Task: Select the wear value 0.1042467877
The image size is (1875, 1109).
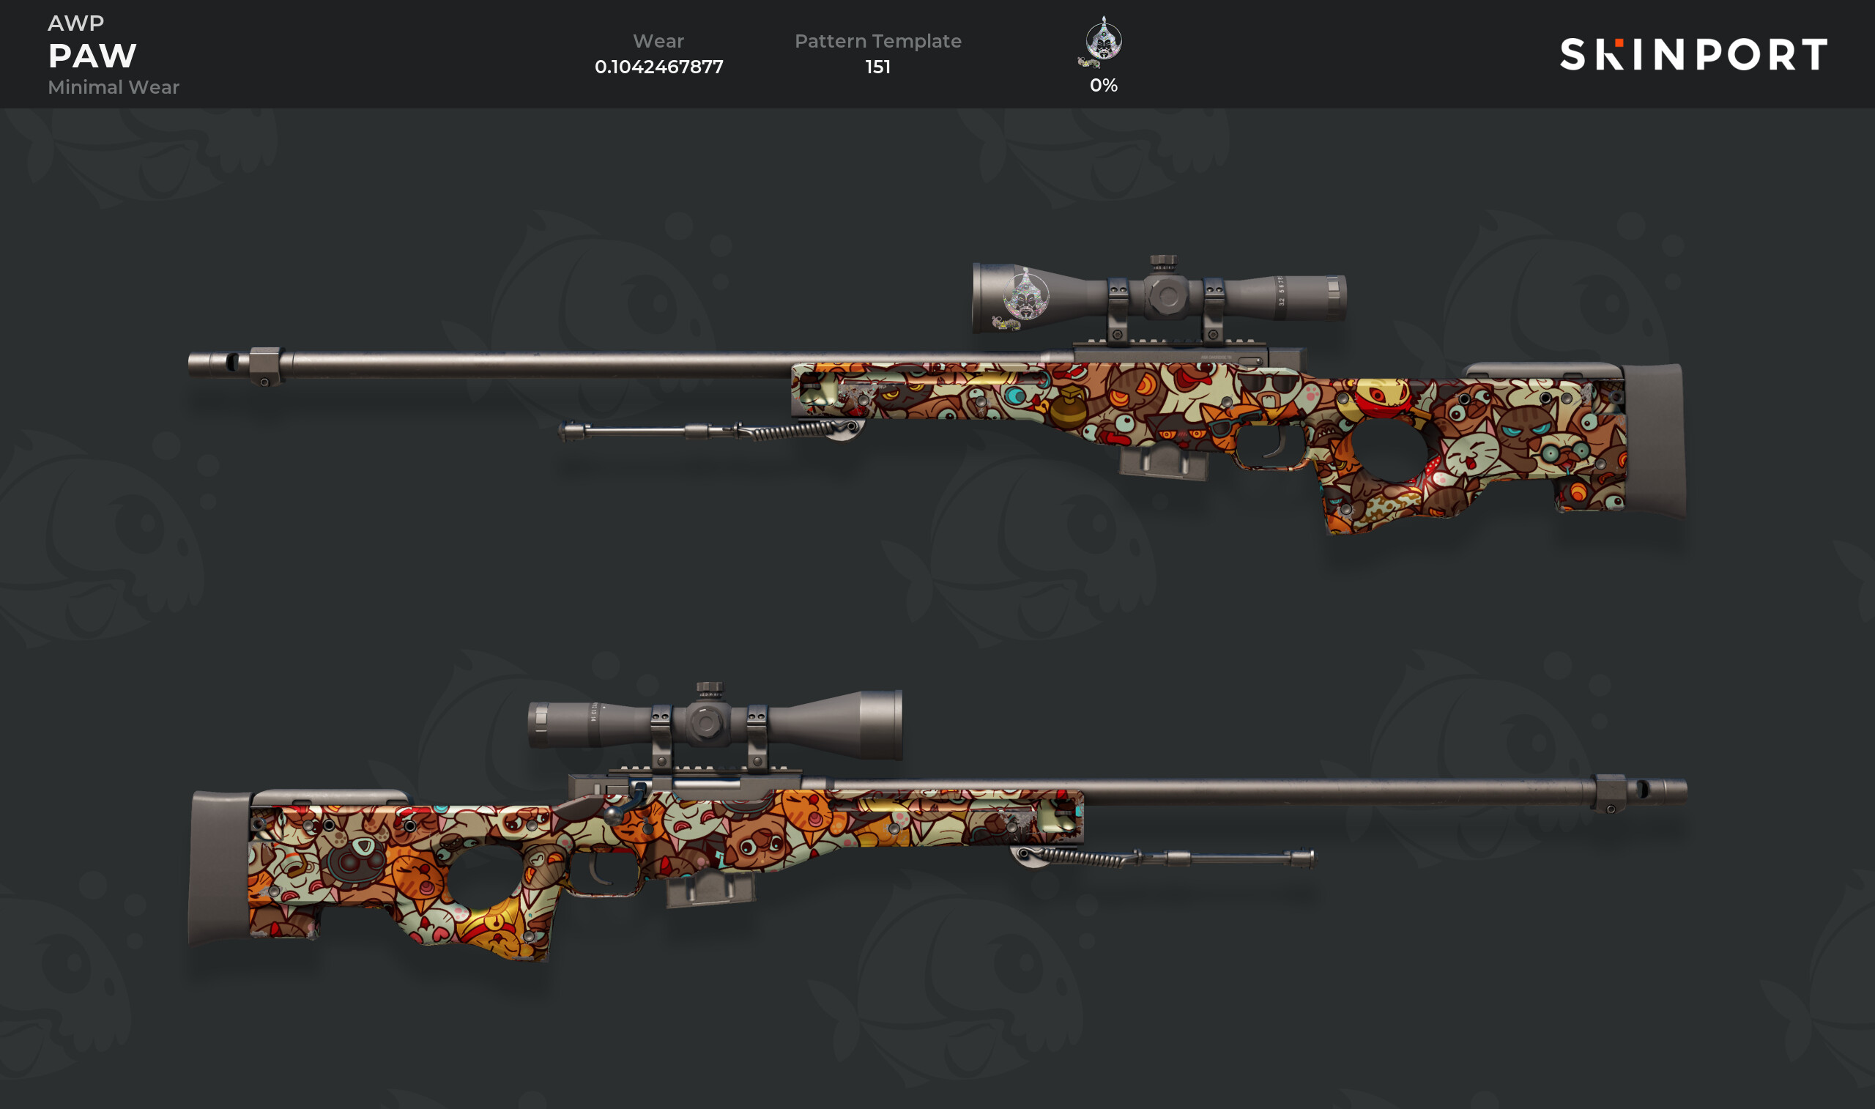Action: coord(659,67)
